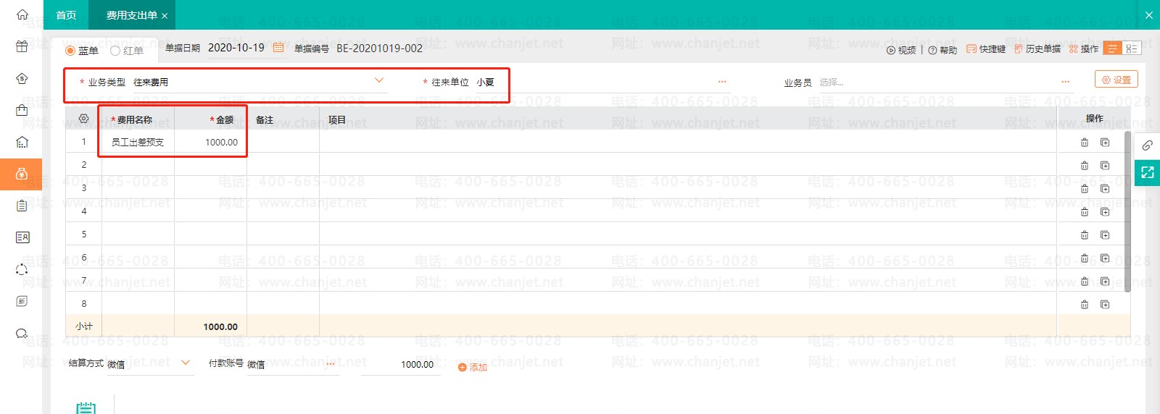Click the dashed circle sidebar icon
1160x414 pixels.
pos(22,269)
